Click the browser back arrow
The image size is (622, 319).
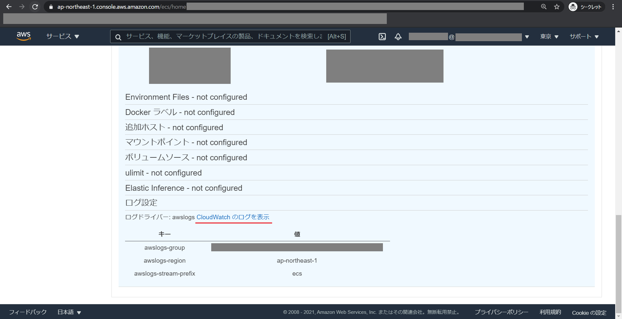pos(9,6)
